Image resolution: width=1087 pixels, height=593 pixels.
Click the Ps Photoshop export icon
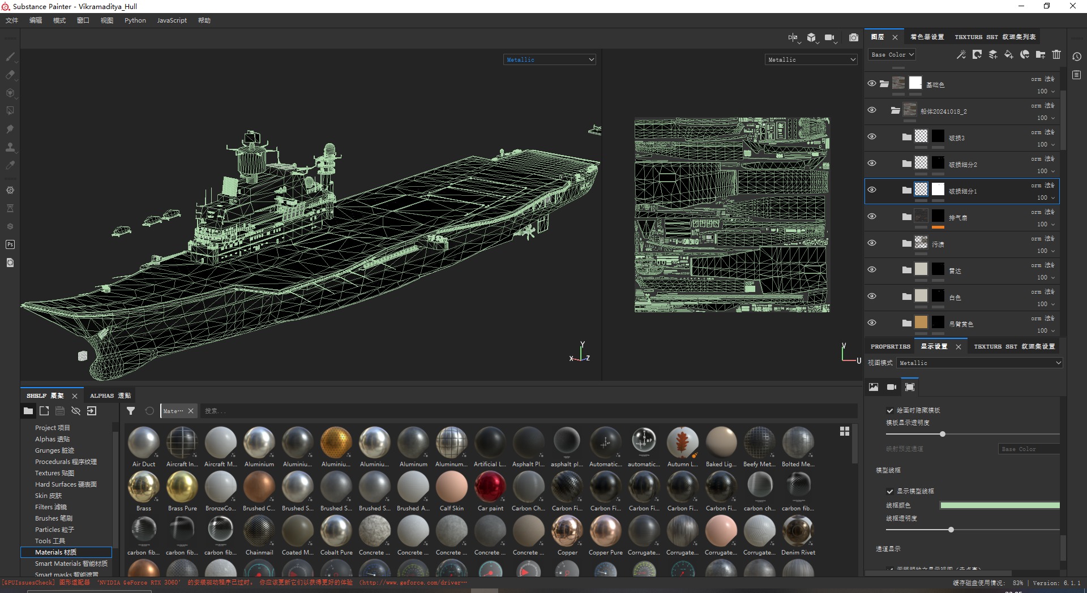click(10, 244)
